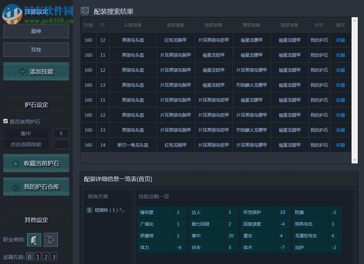This screenshot has height=264, width=364.
Task: Click the 添加技能 button
Action: point(36,71)
